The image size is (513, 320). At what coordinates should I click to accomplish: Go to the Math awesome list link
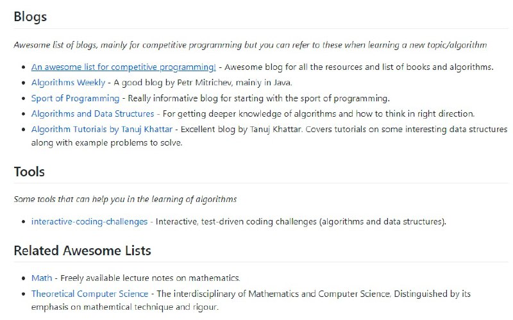tap(42, 278)
